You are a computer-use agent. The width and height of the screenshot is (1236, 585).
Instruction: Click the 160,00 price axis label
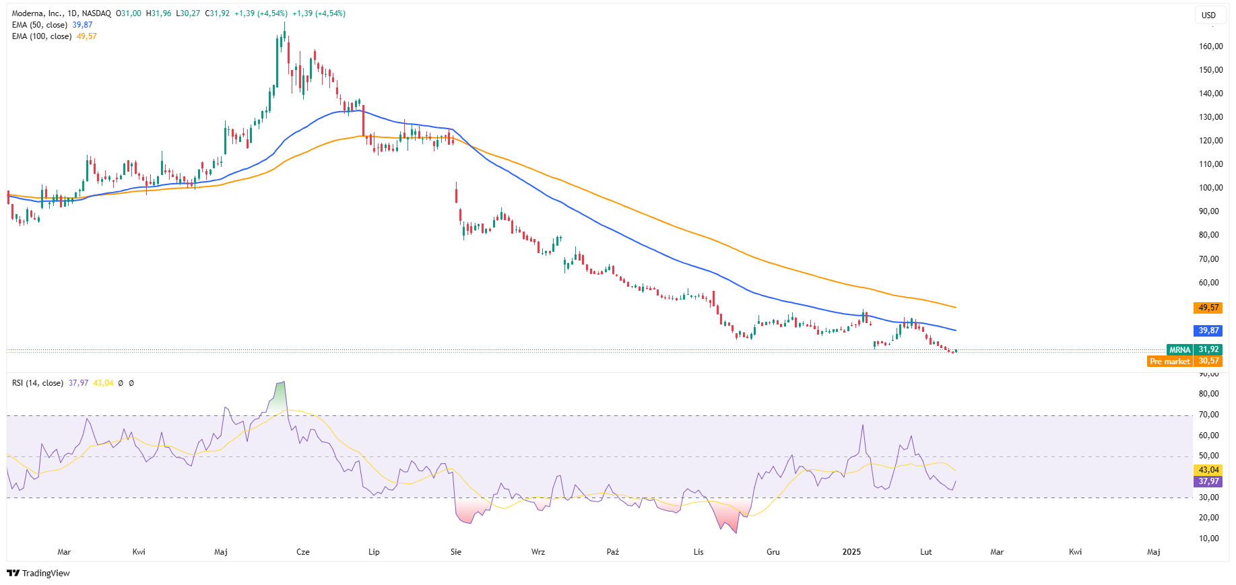[x=1210, y=46]
